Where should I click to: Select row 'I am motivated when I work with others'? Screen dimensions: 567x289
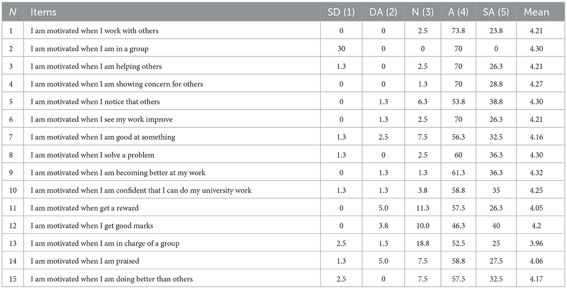point(284,30)
